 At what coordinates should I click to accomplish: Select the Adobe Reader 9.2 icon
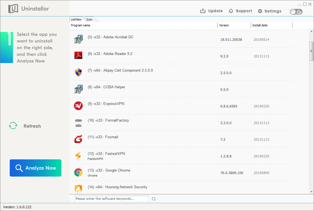pos(78,55)
